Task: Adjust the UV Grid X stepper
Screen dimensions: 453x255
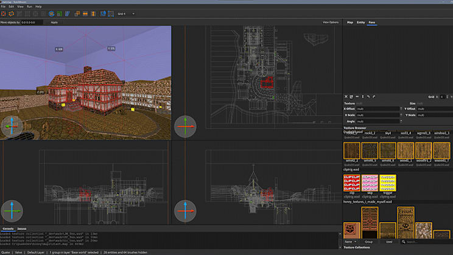Action: coord(448,97)
